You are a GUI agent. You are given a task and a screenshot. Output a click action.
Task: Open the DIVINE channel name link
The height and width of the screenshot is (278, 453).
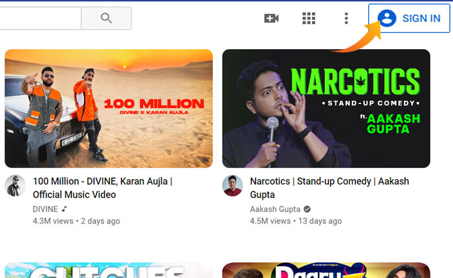click(x=45, y=209)
